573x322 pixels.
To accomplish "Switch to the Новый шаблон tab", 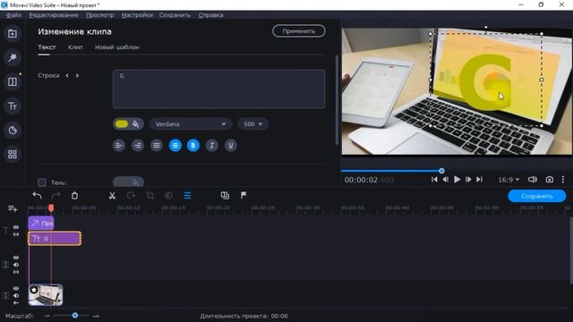I will coord(117,47).
